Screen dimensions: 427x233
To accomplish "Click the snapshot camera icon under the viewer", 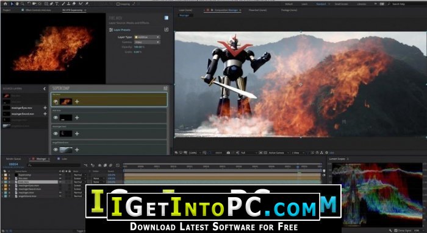I will pos(228,153).
